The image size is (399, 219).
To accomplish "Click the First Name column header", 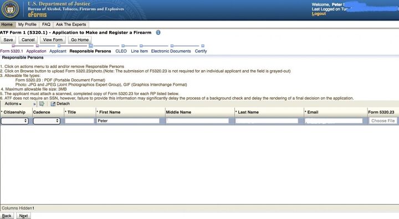I will [131, 112].
